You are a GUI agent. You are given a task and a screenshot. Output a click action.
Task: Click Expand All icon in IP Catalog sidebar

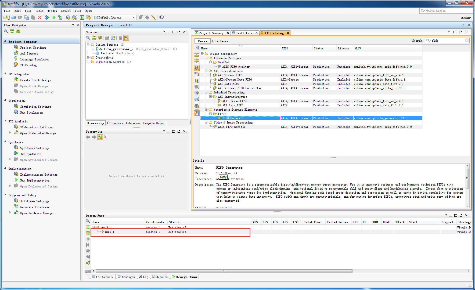click(x=197, y=61)
